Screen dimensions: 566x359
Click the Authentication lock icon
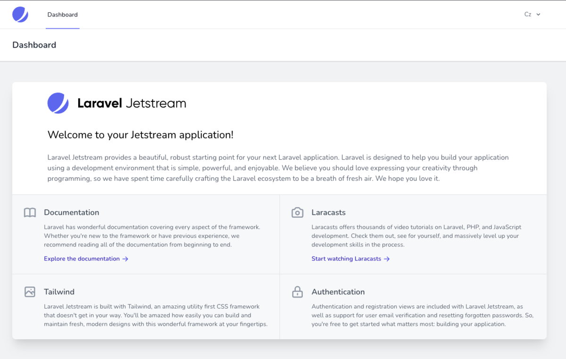[297, 292]
